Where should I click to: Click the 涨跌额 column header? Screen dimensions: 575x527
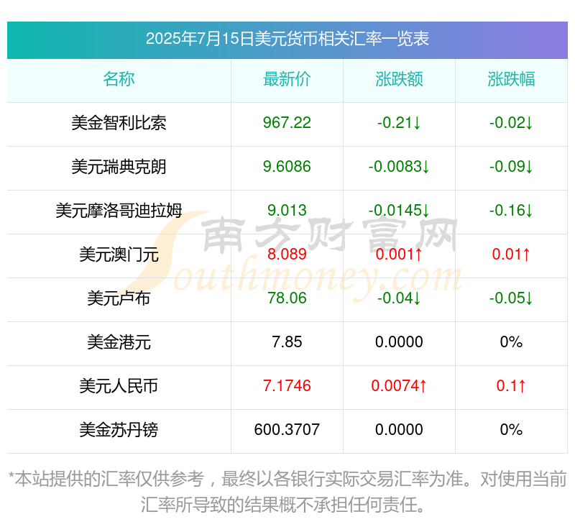[x=399, y=79]
